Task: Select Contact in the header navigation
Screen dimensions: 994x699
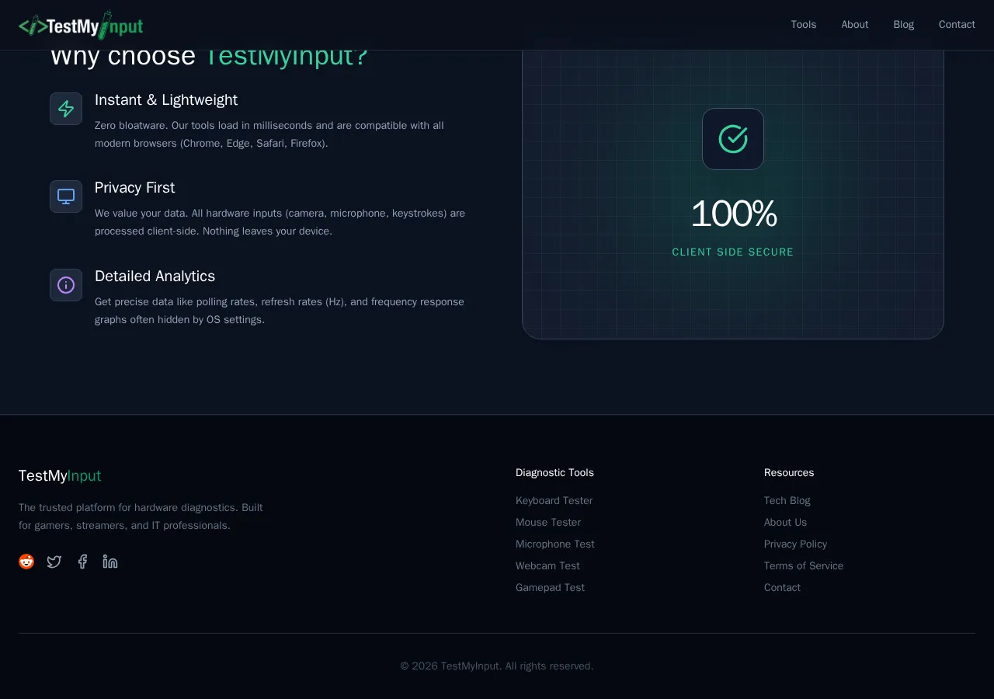Action: coord(957,25)
